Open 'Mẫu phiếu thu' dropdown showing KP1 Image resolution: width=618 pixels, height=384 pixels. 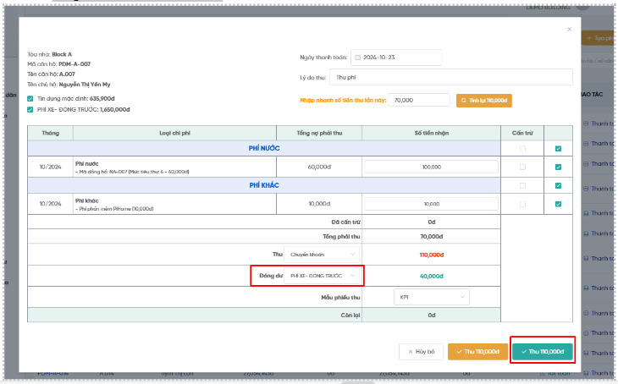(432, 297)
